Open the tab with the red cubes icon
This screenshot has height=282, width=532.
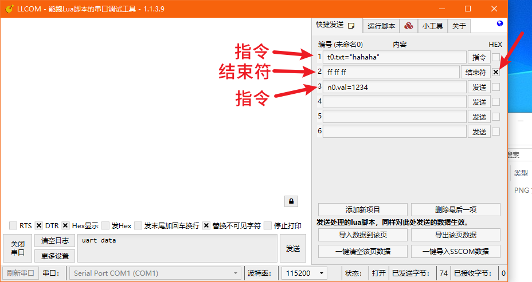(x=408, y=26)
